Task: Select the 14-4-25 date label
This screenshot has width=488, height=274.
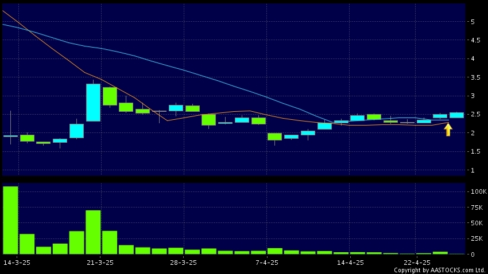Action: coord(350,263)
